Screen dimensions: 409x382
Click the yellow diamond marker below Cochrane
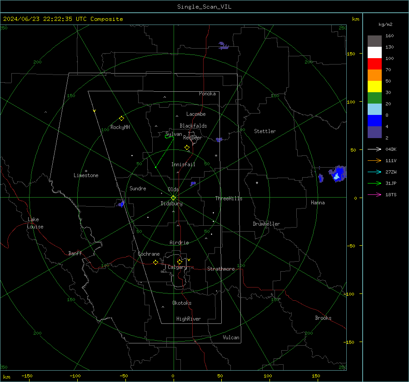155,263
